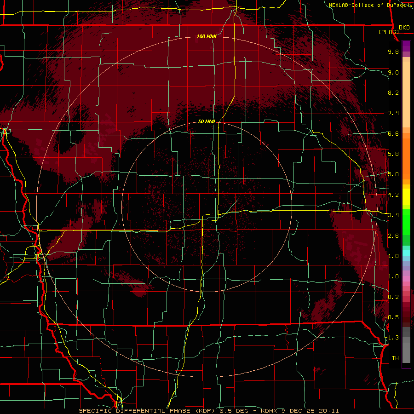Screen dimensions: 414x414
Task: Pick the bright green color bar segment
Action: point(406,223)
